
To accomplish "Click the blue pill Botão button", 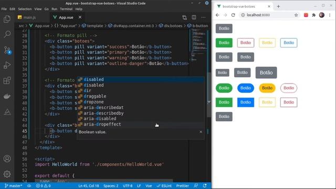I will [x=246, y=88].
